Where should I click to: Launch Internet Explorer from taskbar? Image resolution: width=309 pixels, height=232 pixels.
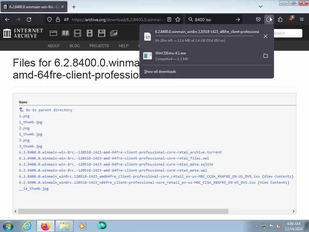(x=27, y=226)
